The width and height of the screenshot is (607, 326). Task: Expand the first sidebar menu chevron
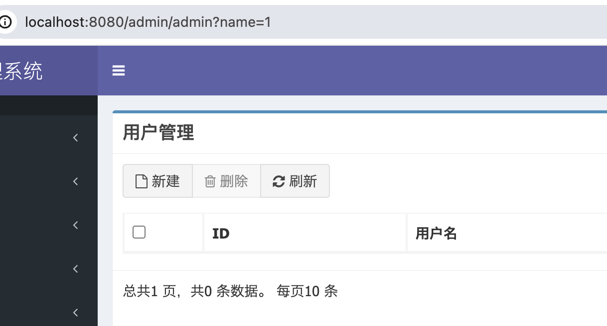(x=76, y=138)
